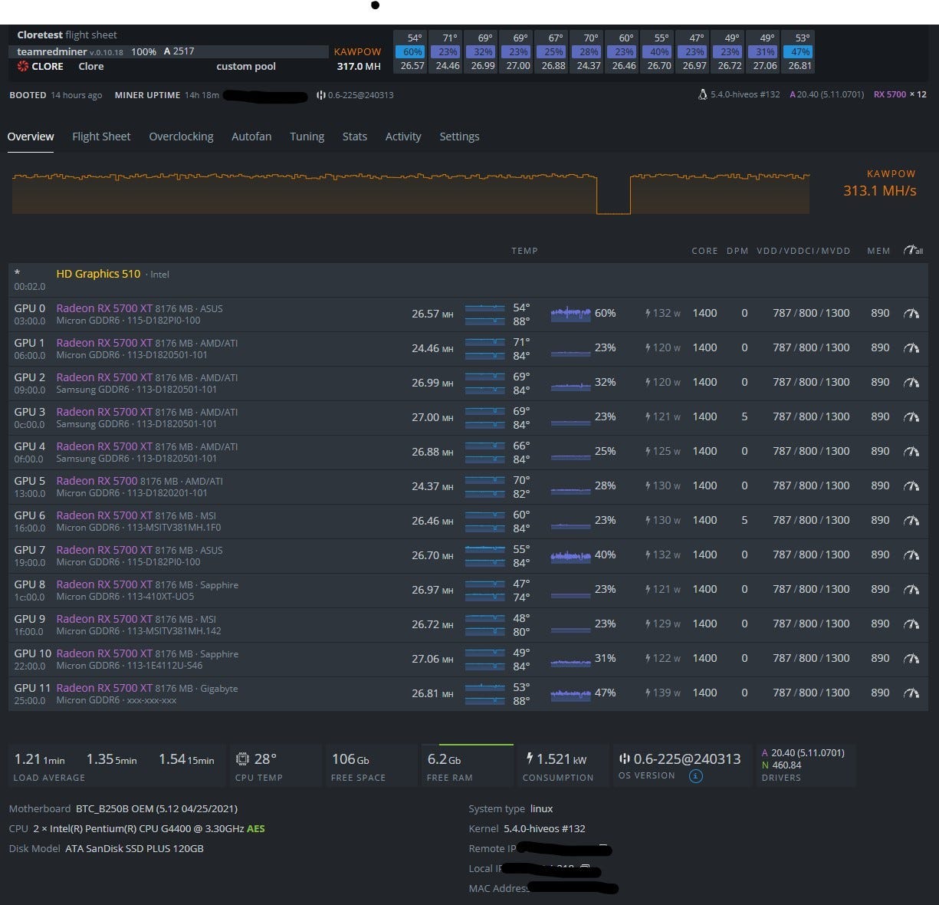The image size is (939, 905).
Task: Click the CLORE coin icon in the flight sheet bar
Action: click(22, 66)
